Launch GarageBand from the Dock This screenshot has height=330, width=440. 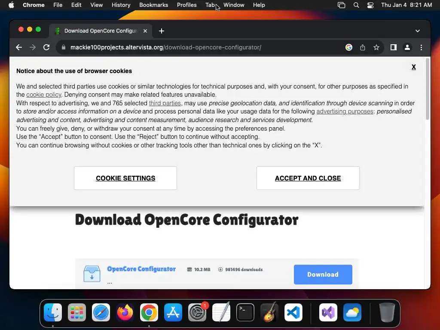click(269, 312)
